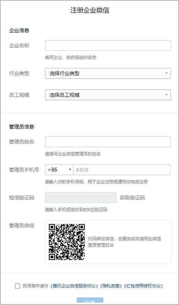Open 腾讯企业微信服务协议 link
This screenshot has height=305, width=179.
(x=74, y=286)
